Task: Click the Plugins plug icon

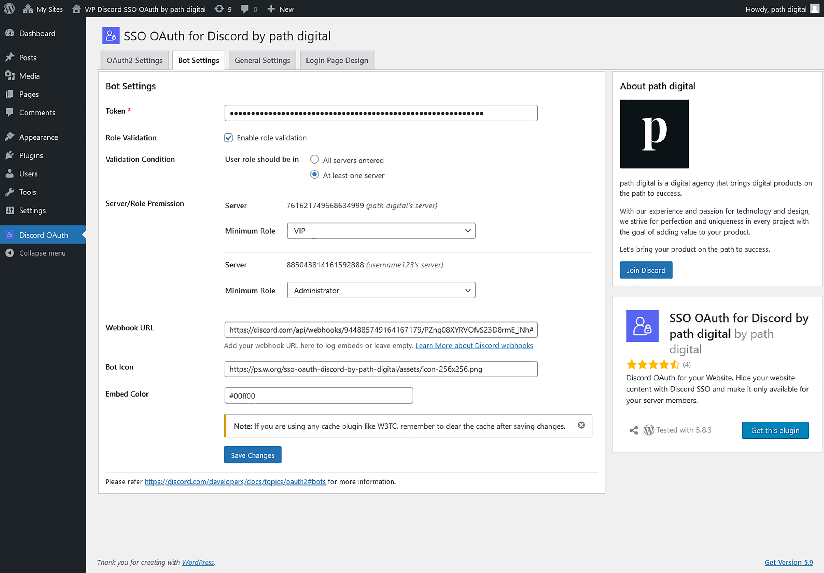Action: coord(10,155)
